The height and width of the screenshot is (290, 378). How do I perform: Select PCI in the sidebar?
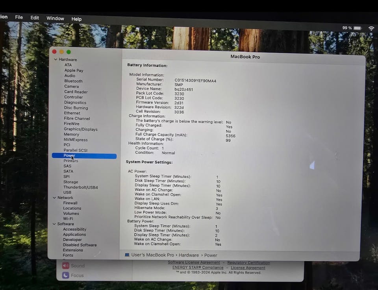click(x=67, y=145)
